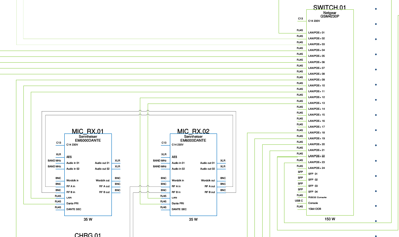Select DANTE SEC port on MIC_RX.02
This screenshot has height=237, width=399.
179,209
